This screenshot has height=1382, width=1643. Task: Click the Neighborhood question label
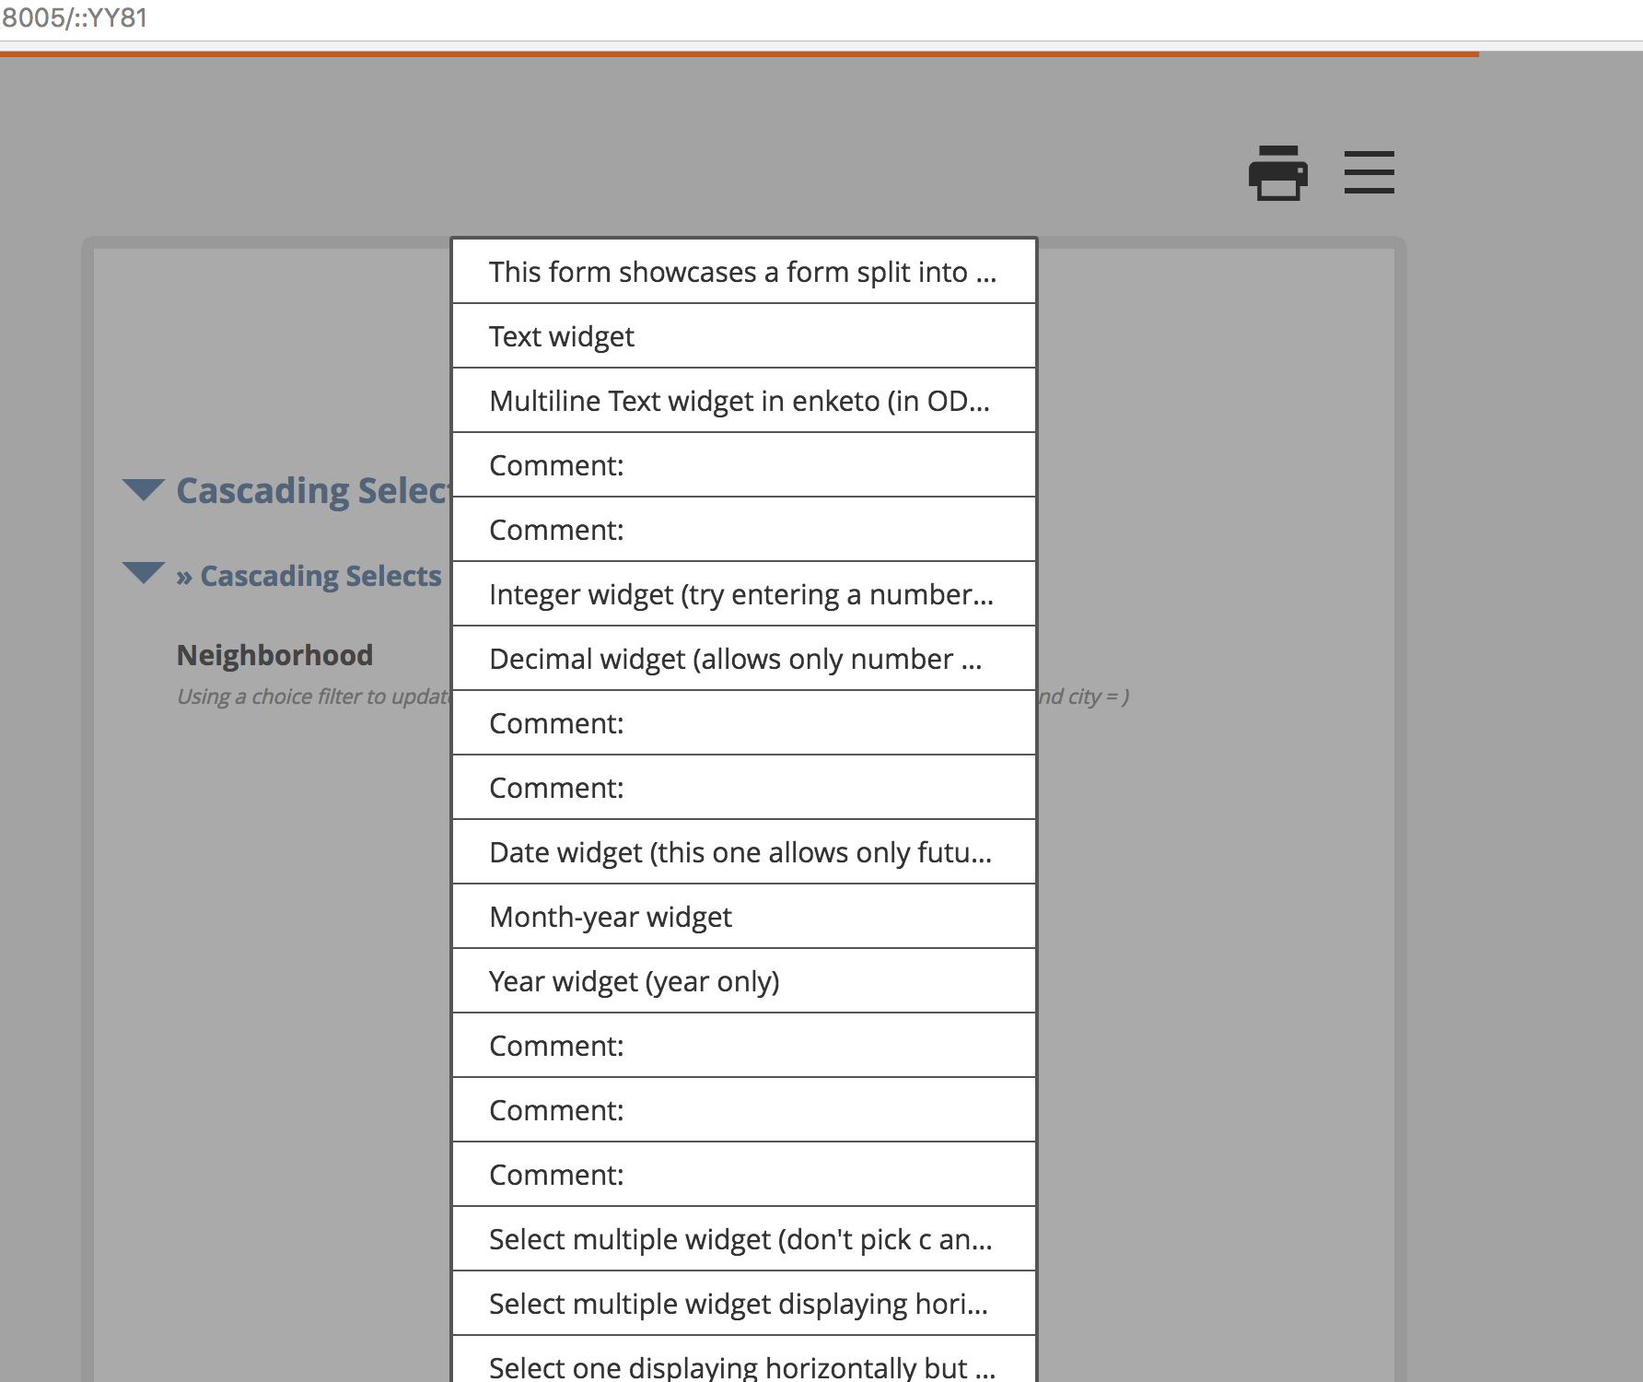point(274,654)
